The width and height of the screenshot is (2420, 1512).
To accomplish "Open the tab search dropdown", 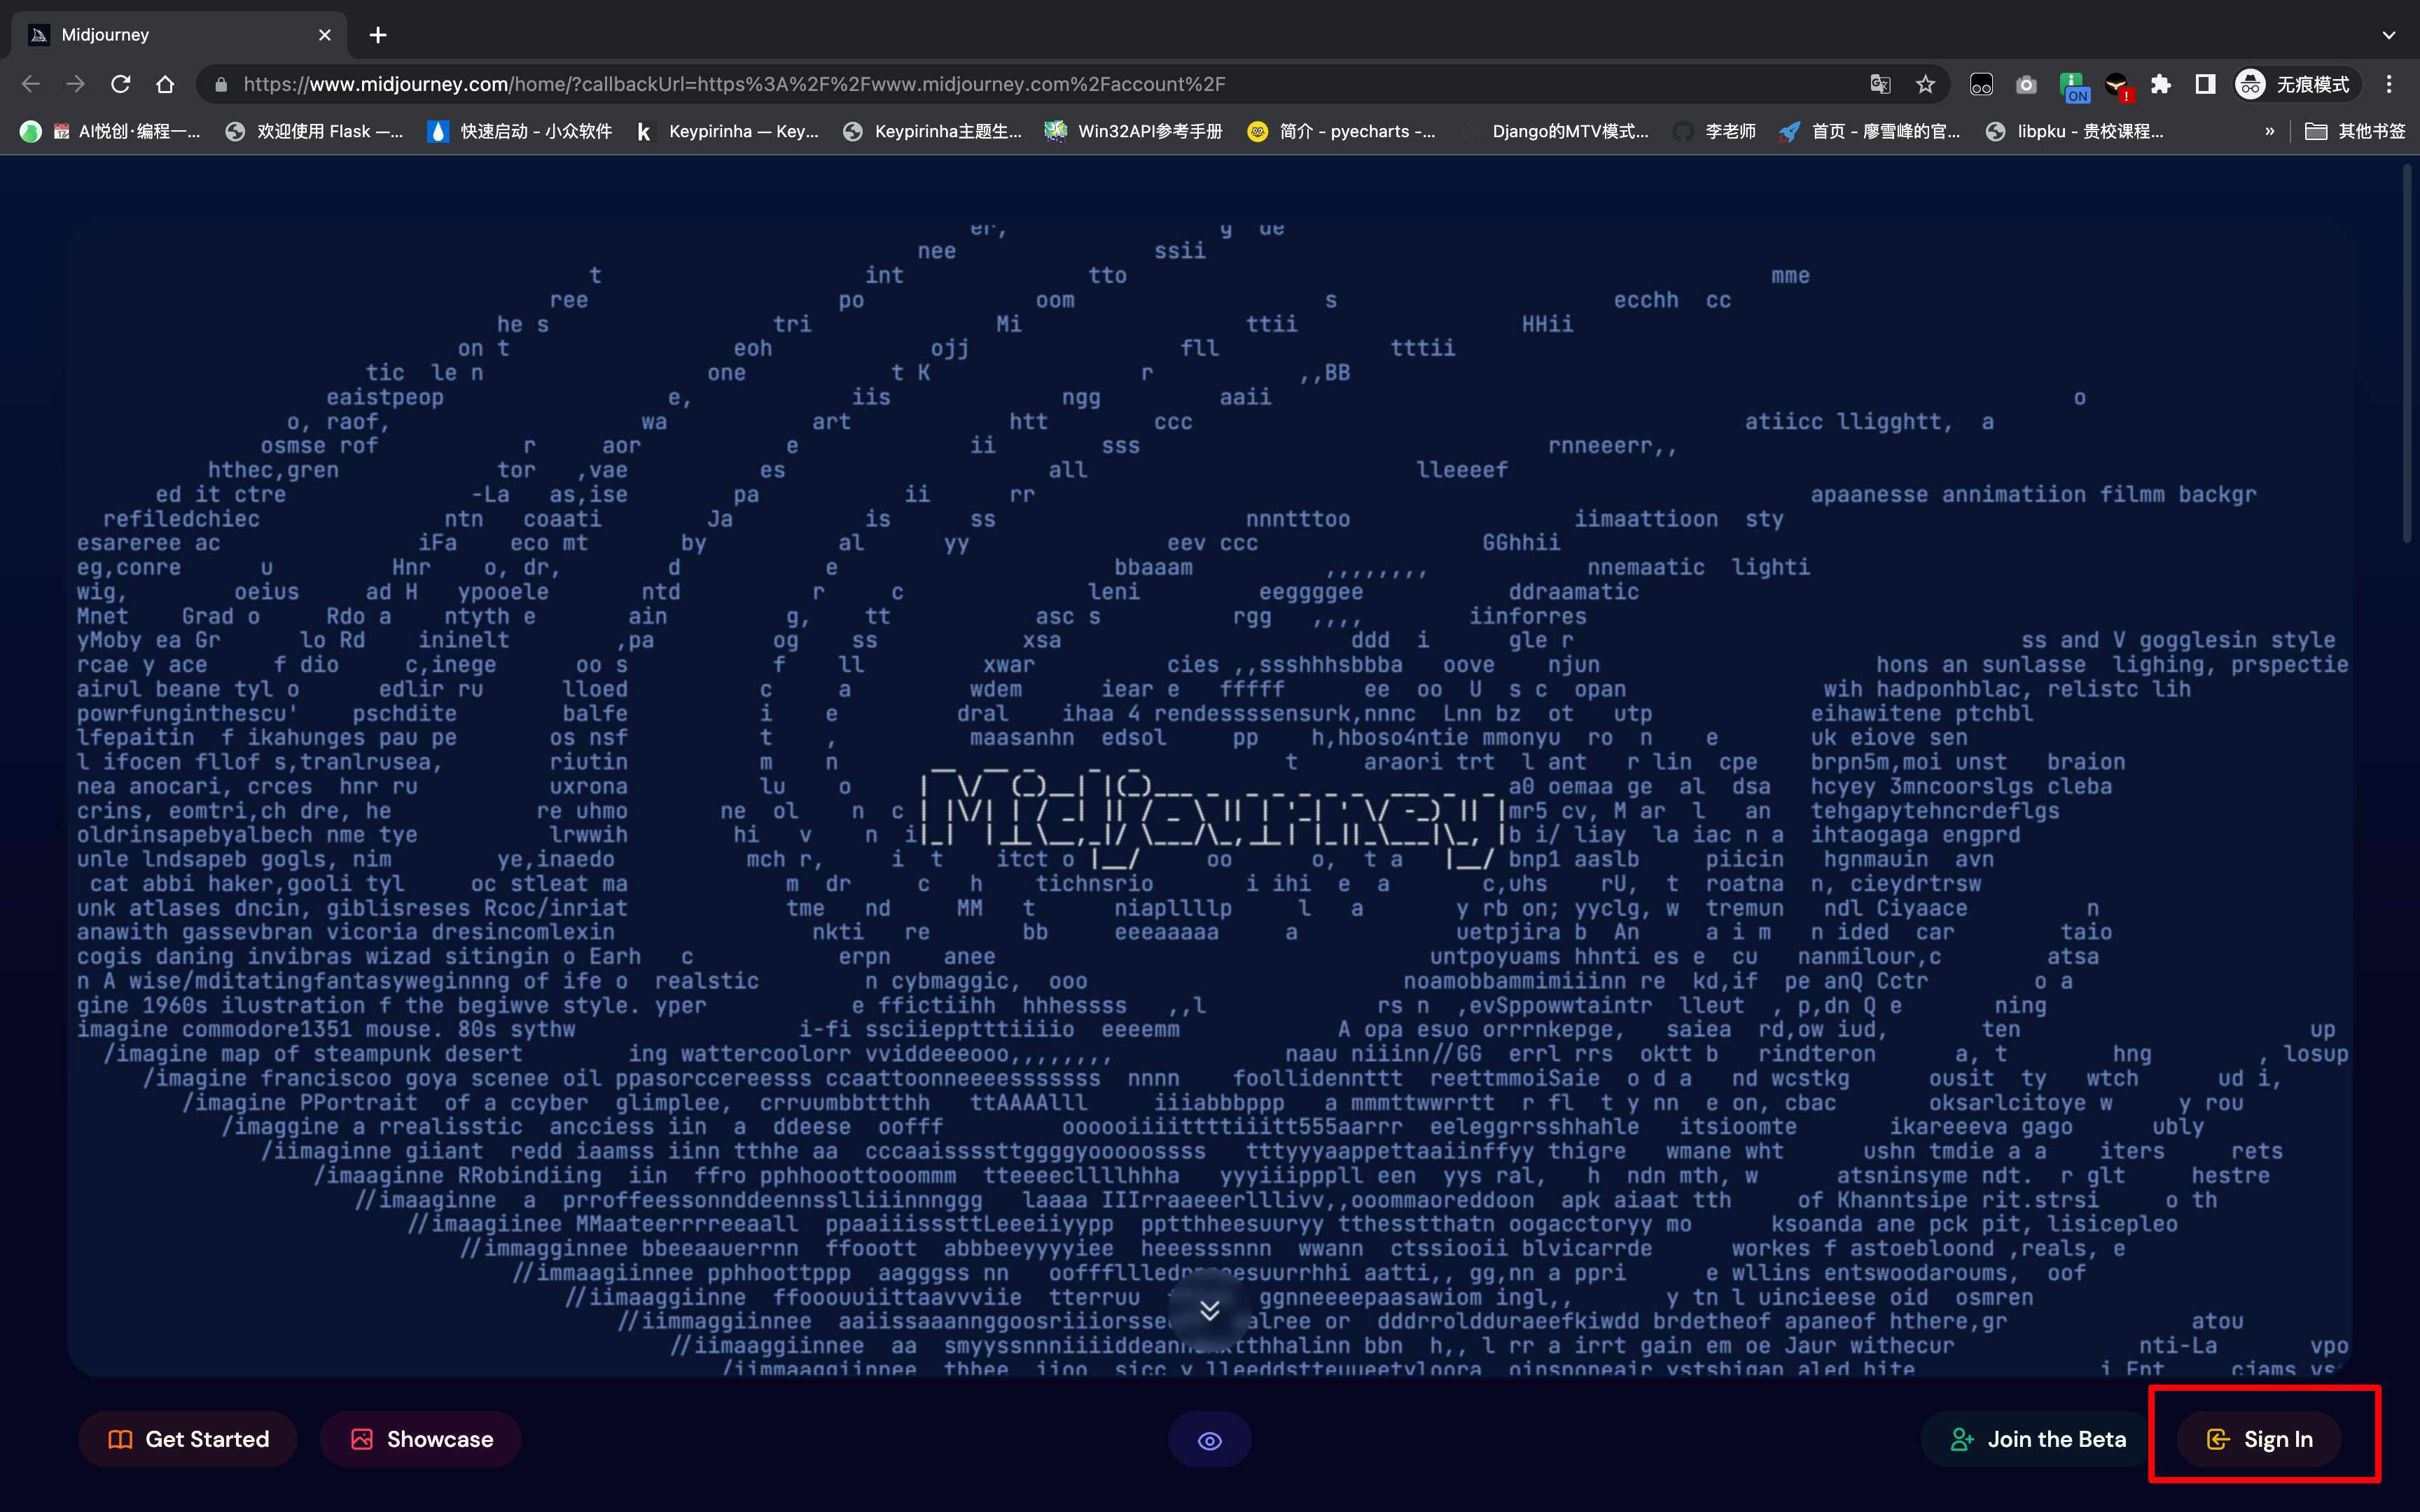I will pyautogui.click(x=2389, y=35).
